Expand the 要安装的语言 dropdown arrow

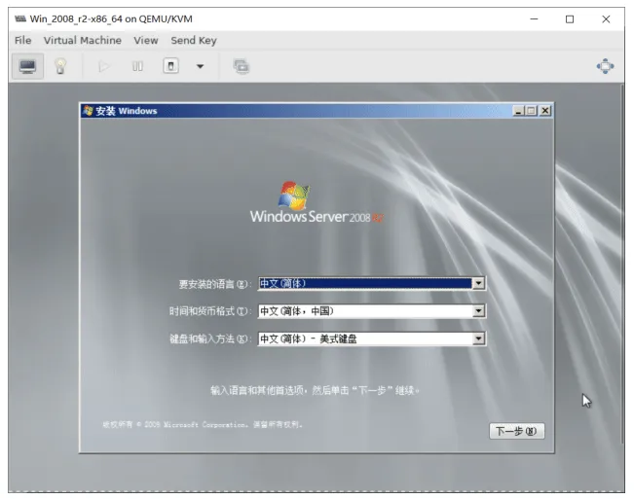478,283
